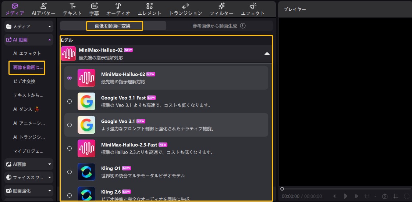The height and width of the screenshot is (202, 412).
Task: Click 世界初の統合マルチモーダルビデオモデル description
Action: pyautogui.click(x=143, y=176)
